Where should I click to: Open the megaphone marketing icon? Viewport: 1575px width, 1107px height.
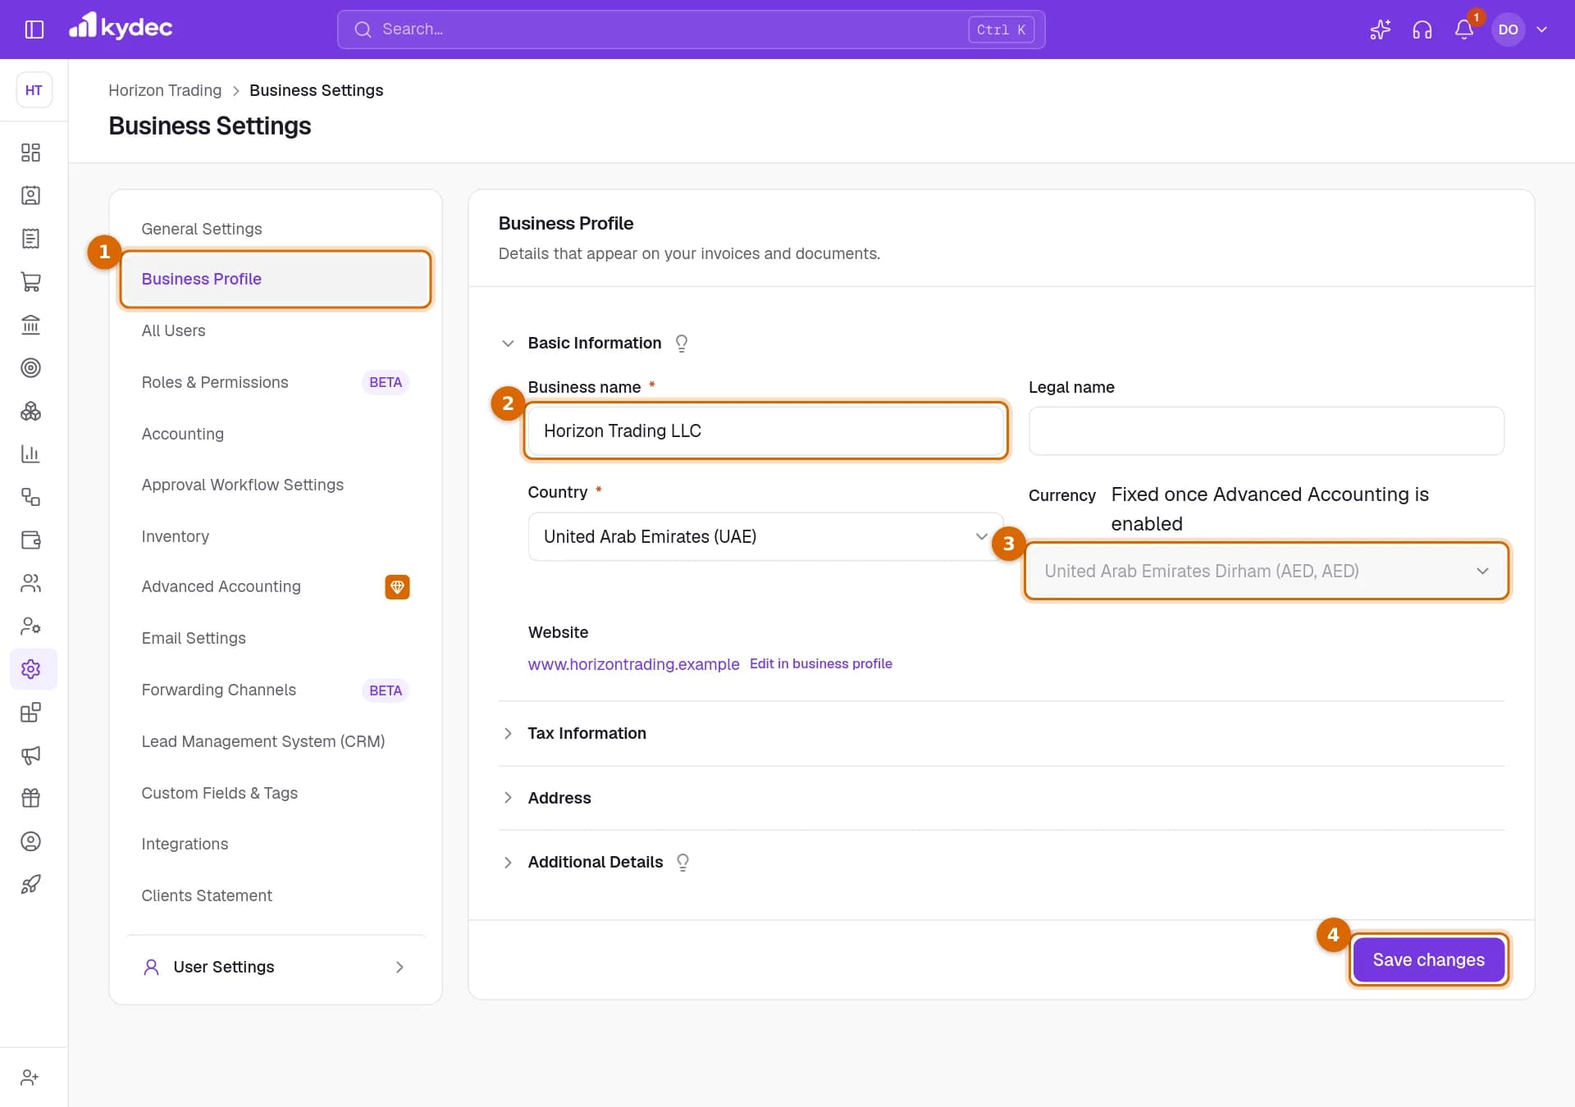pos(30,755)
